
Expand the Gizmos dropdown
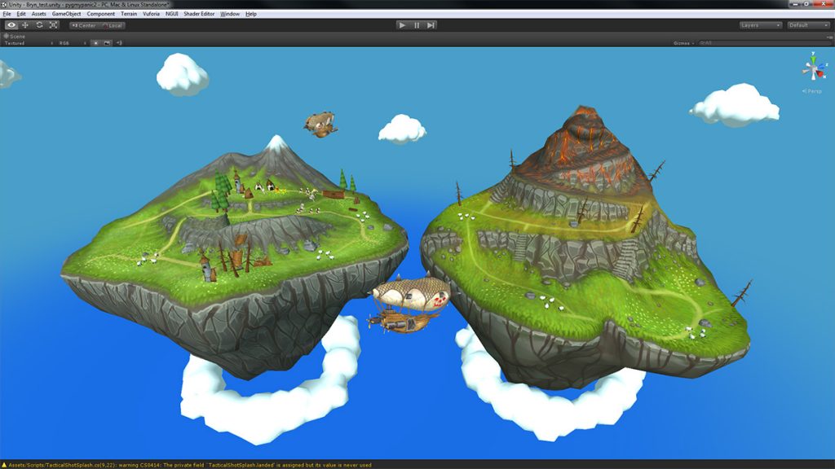pyautogui.click(x=683, y=43)
